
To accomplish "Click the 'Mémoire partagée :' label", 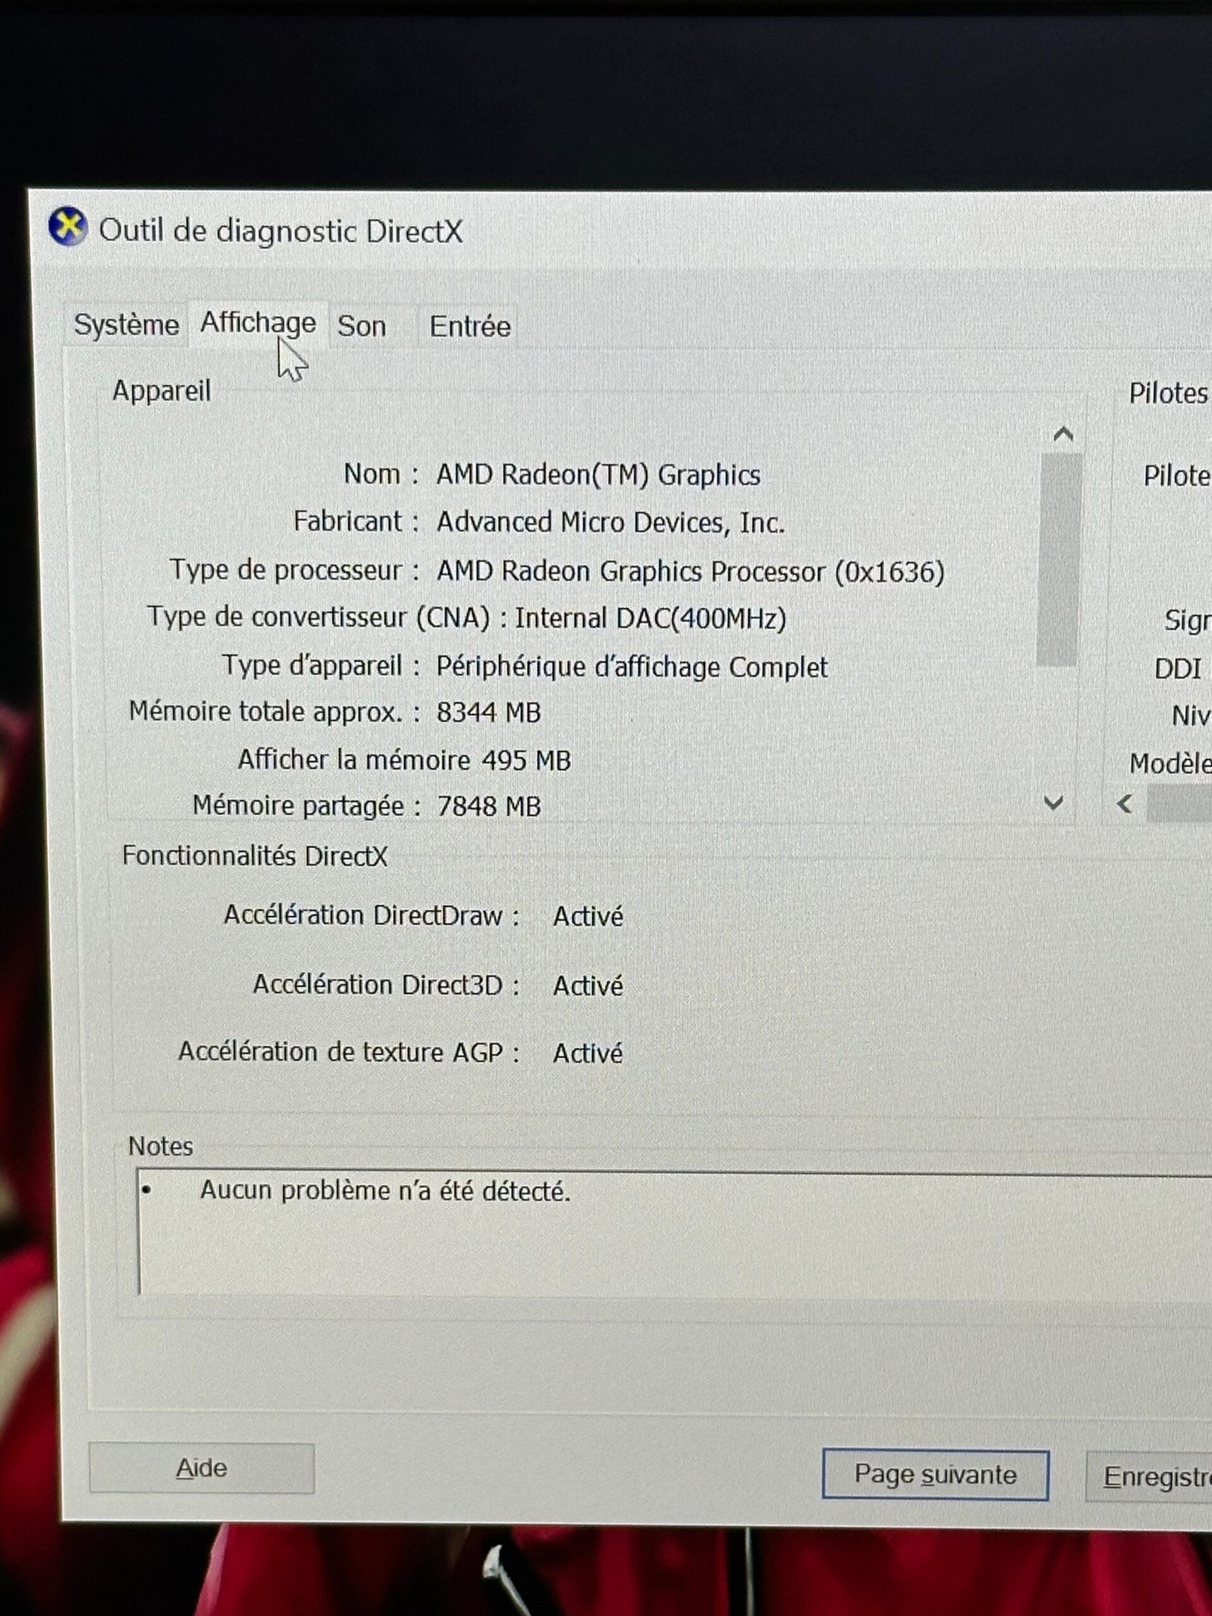I will tap(307, 806).
